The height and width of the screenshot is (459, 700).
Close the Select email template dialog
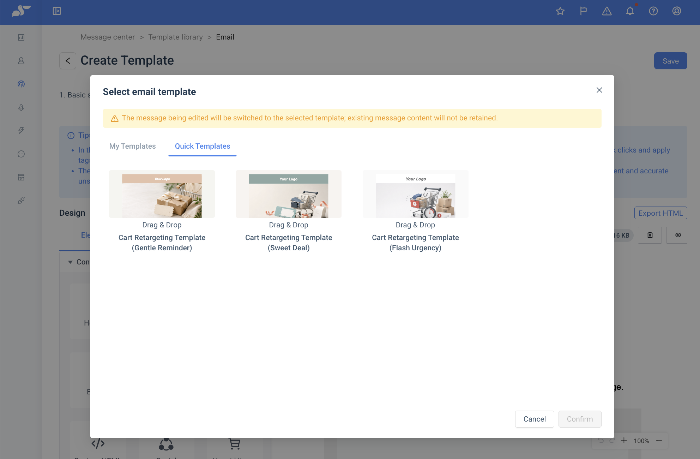point(599,90)
